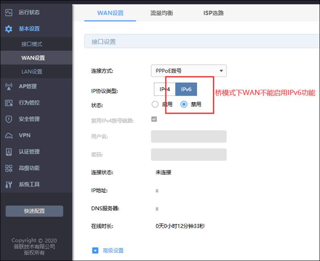The height and width of the screenshot is (261, 320).
Task: Click the 密码 input field
Action: point(189,155)
